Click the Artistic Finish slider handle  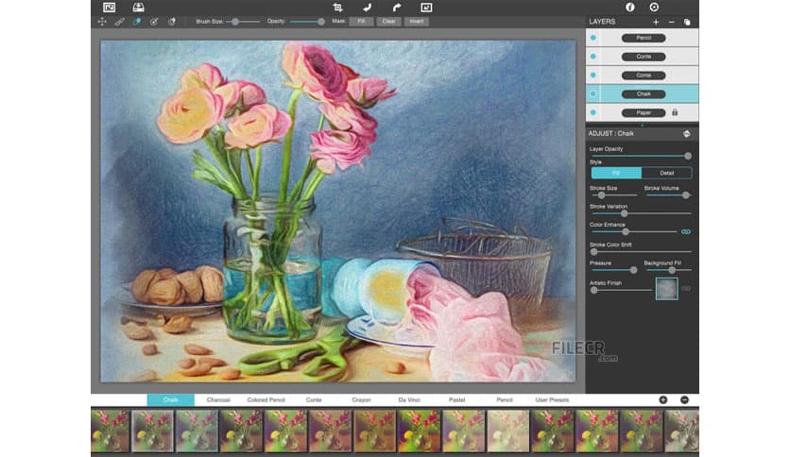click(593, 290)
